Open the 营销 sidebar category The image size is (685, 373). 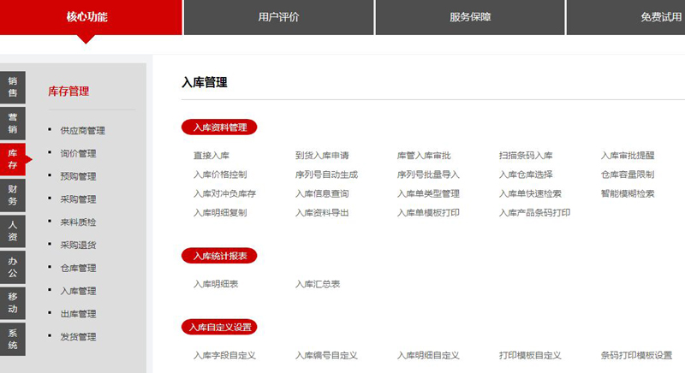(13, 122)
